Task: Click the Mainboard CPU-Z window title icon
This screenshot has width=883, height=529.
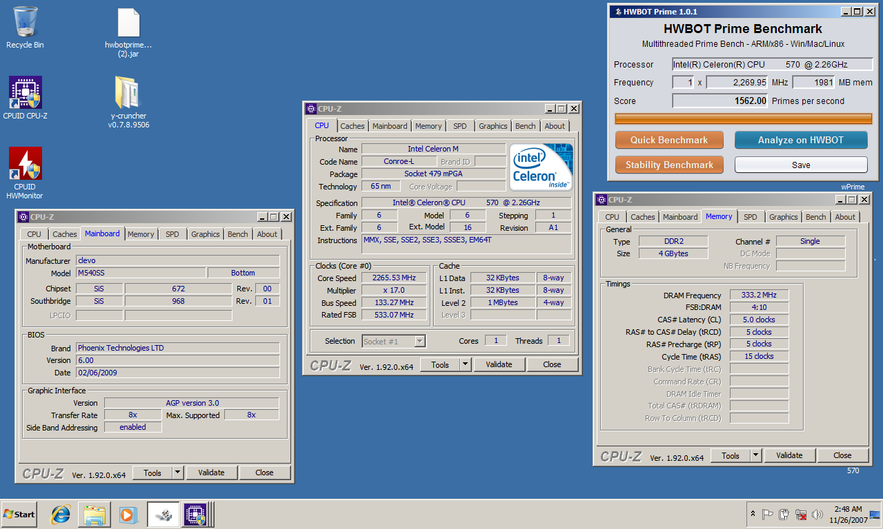Action: (x=24, y=216)
